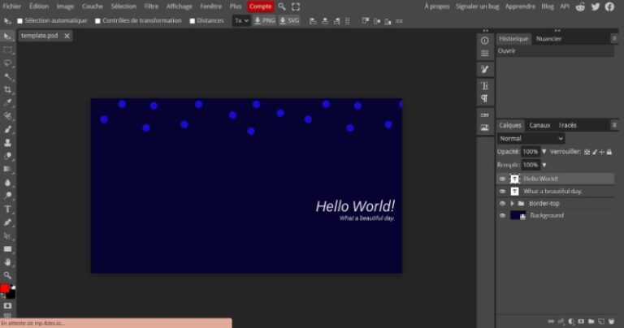Switch to the Canaux tab

click(x=539, y=125)
